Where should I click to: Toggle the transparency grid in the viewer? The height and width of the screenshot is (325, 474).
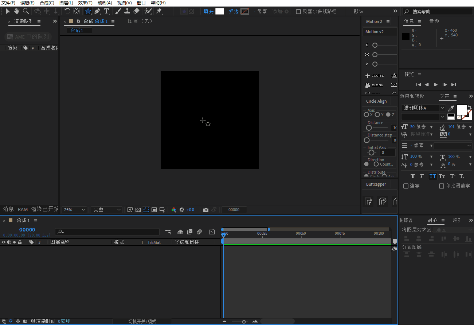(x=138, y=210)
